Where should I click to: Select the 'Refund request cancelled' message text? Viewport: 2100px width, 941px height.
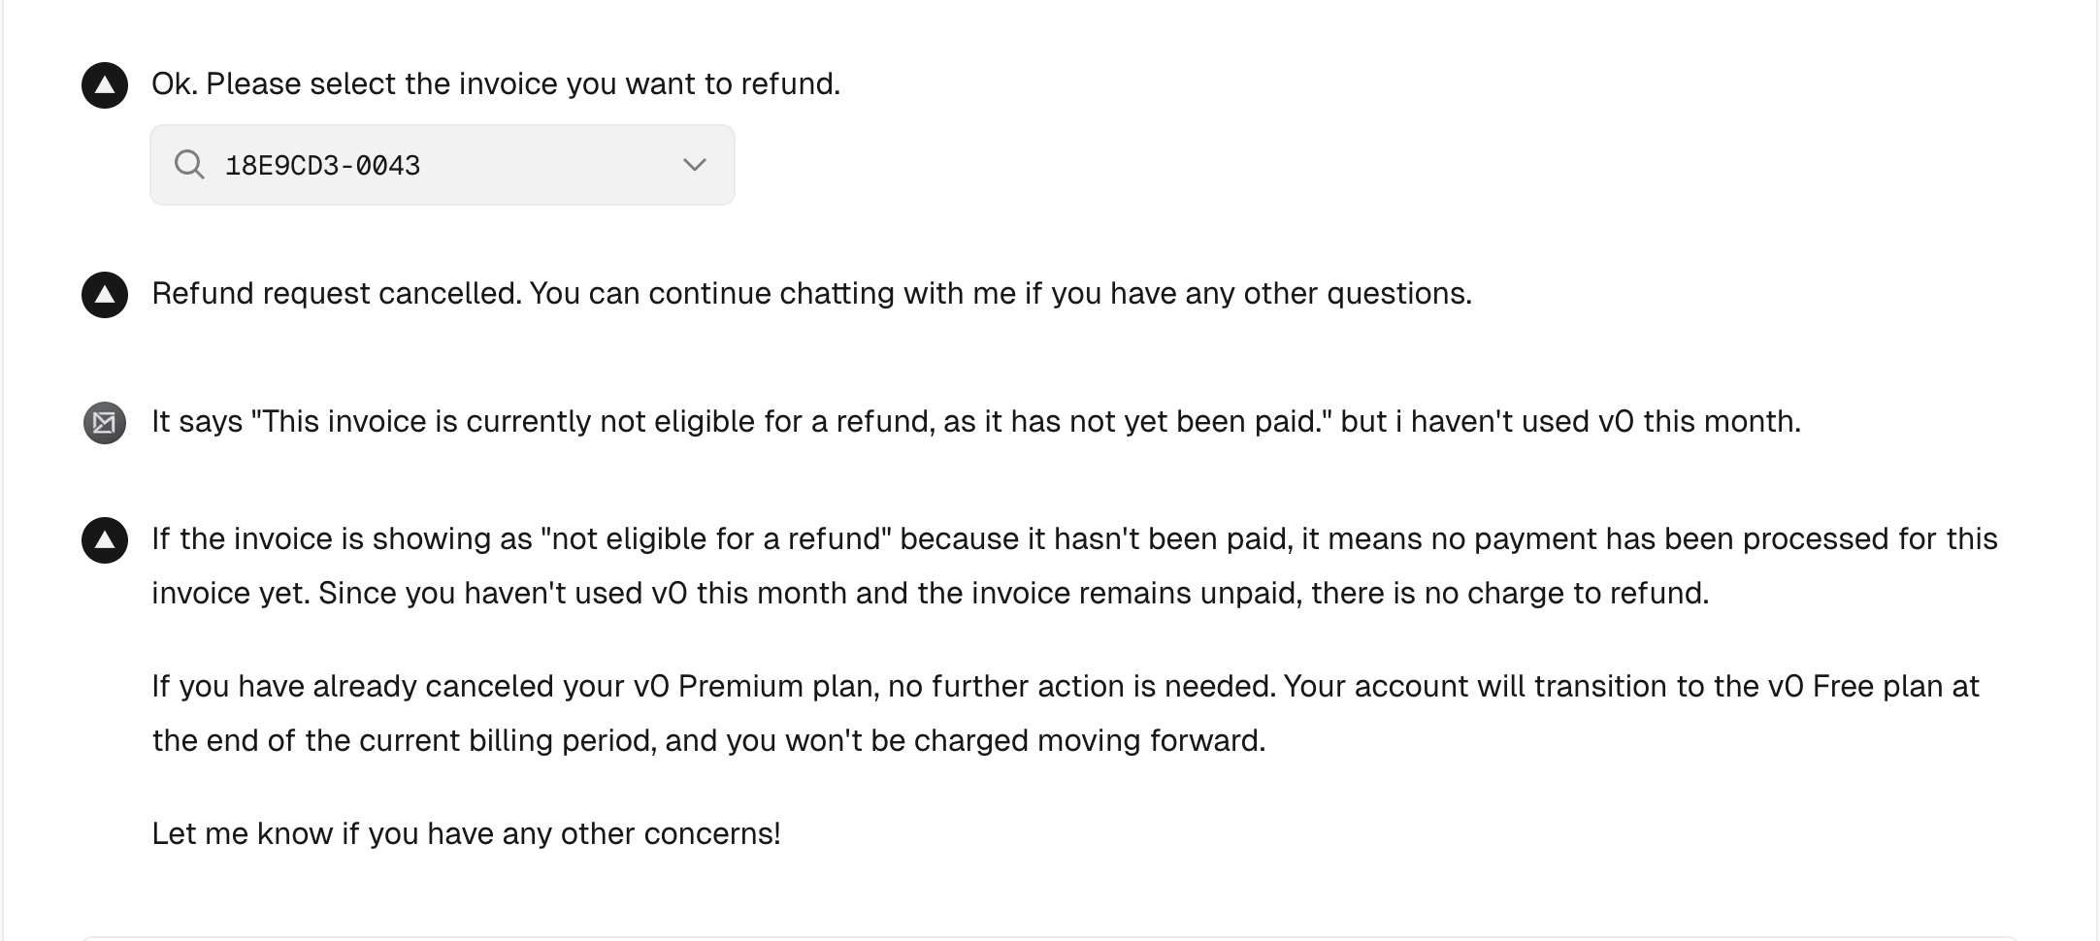click(x=336, y=294)
